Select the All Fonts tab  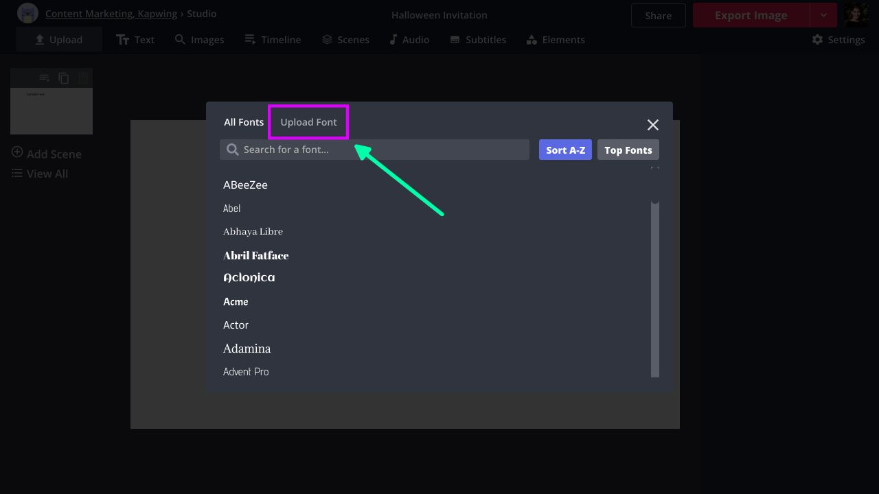244,122
